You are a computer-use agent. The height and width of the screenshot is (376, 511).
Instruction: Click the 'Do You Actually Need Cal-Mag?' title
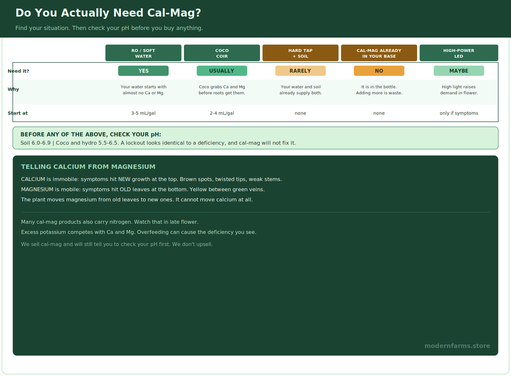click(108, 13)
